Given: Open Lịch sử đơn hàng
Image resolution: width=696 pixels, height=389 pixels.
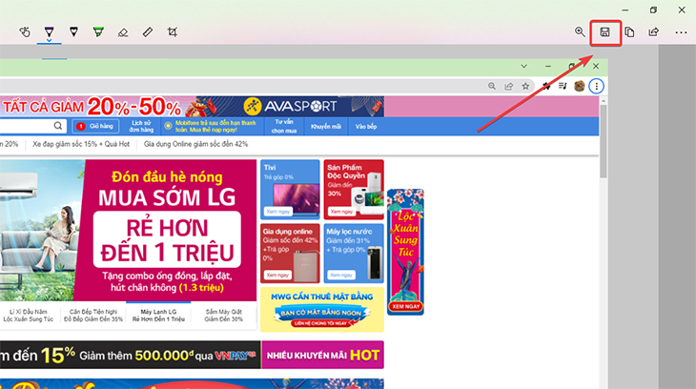Looking at the screenshot, I should click(141, 126).
